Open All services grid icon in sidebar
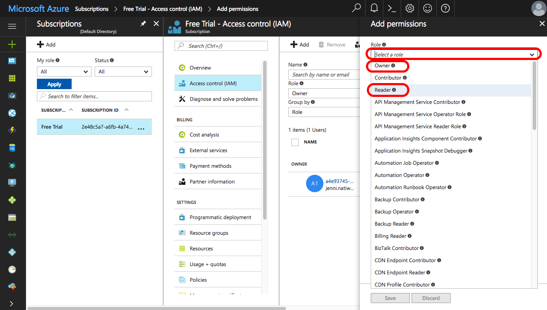Viewport: 547px width, 310px height. point(12,78)
